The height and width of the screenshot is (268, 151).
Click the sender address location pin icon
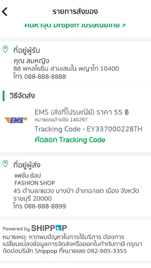click(5, 164)
